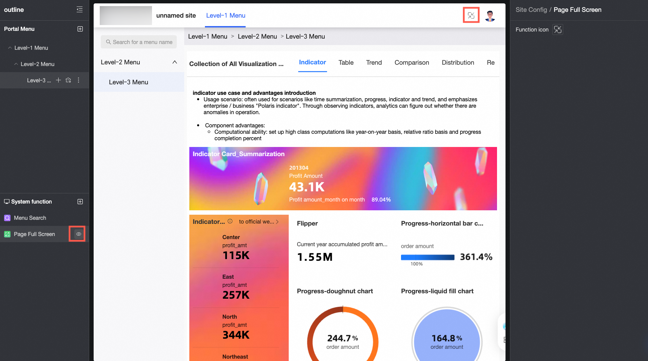Select Level-1 Menu in the outline tree
The image size is (648, 361).
coord(31,48)
